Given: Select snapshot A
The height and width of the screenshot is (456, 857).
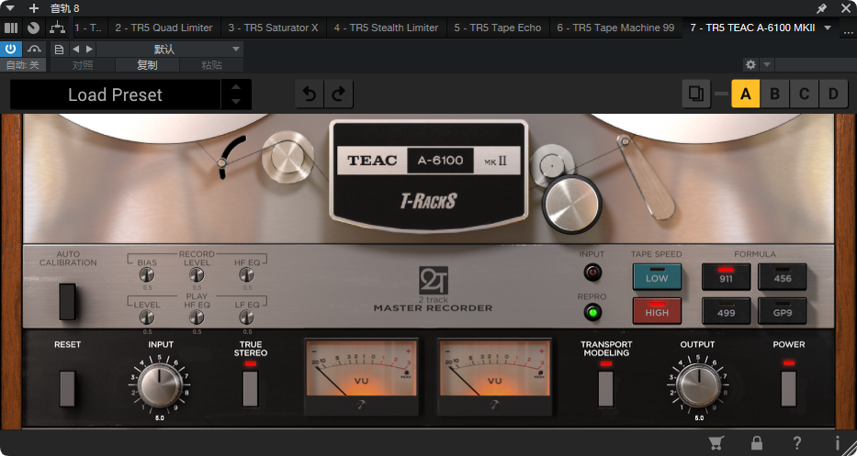Looking at the screenshot, I should 746,94.
